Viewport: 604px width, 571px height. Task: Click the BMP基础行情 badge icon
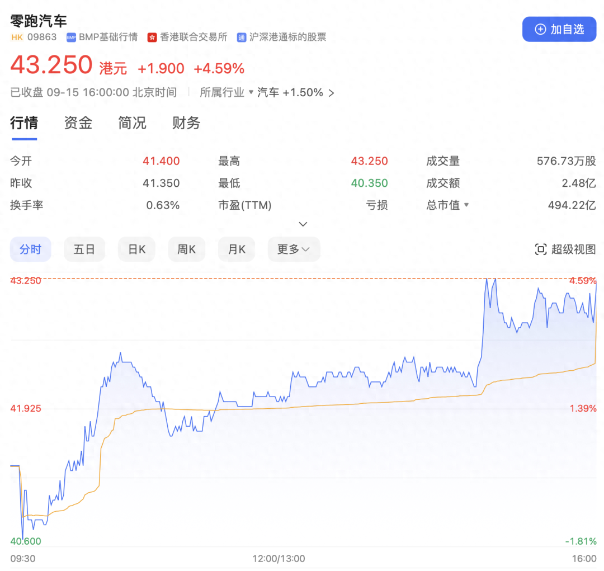pos(71,37)
